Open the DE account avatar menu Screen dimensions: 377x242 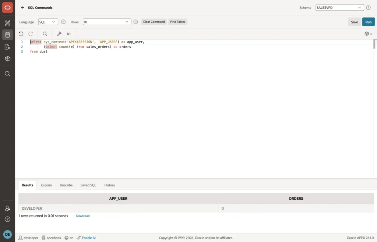7,234
